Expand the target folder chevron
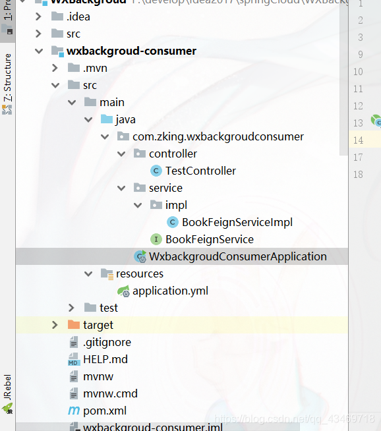The image size is (381, 431). [55, 325]
